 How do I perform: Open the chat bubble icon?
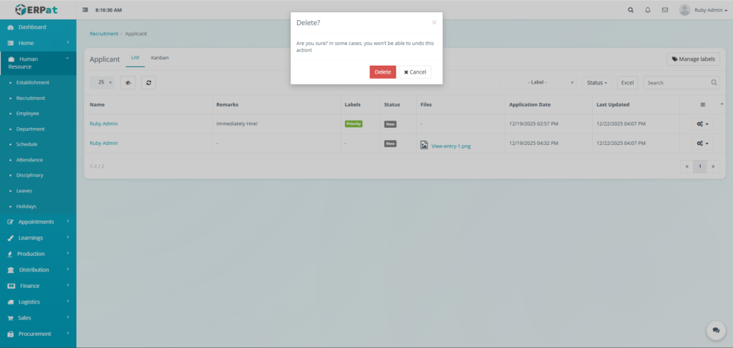click(716, 330)
